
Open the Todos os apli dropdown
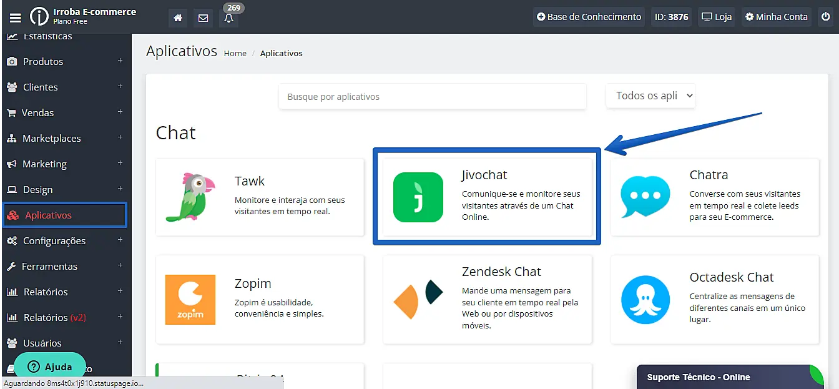[x=650, y=96]
